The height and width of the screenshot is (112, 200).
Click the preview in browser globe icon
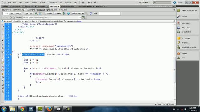(x=69, y=13)
